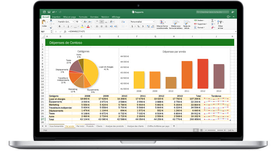Click the AutoSum sigma icon
This screenshot has width=277, height=151.
(213, 21)
